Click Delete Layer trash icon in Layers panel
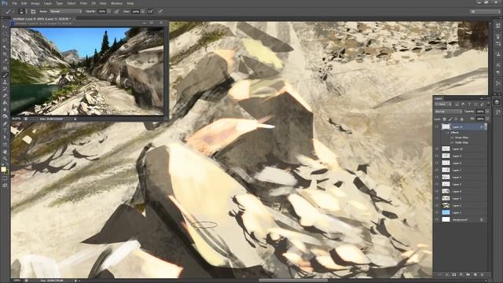This screenshot has width=503, height=283. (482, 274)
